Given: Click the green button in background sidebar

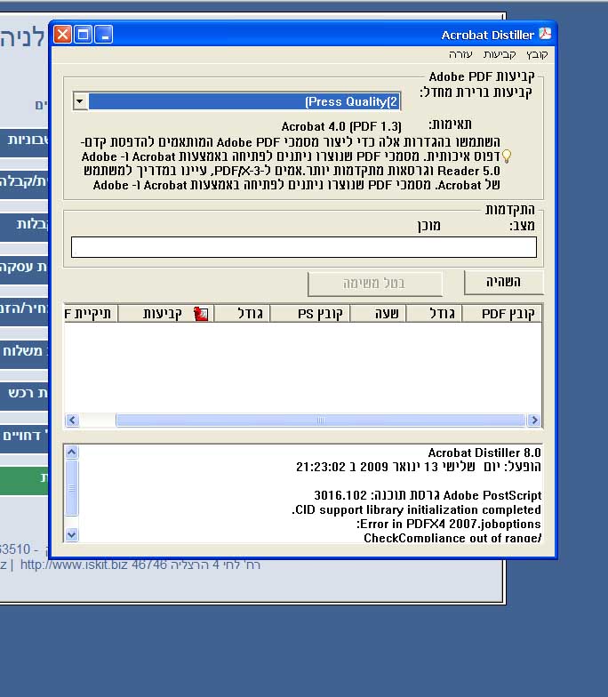Looking at the screenshot, I should [x=24, y=480].
